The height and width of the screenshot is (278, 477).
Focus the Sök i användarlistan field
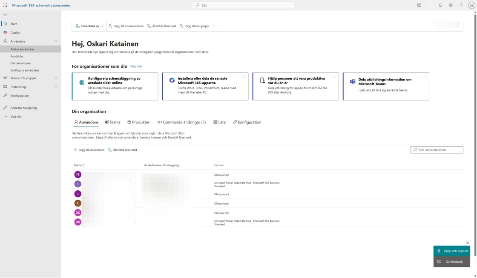(x=437, y=150)
